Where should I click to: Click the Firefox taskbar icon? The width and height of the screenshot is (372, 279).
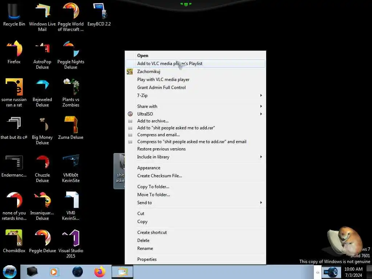tap(100, 272)
